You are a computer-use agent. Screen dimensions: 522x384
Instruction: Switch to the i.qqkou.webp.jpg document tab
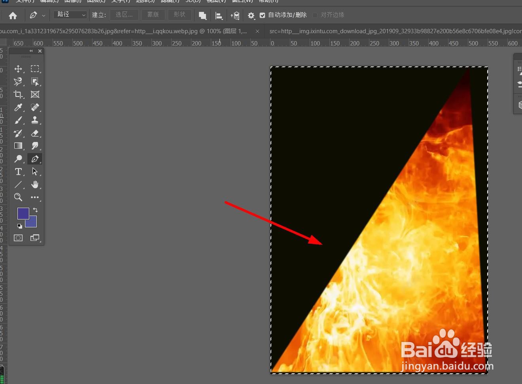tap(123, 31)
